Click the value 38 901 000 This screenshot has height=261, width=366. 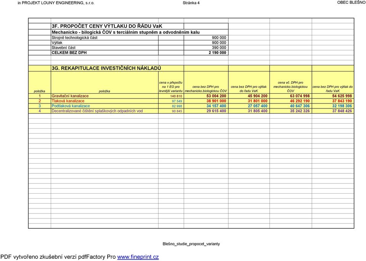pyautogui.click(x=216, y=101)
